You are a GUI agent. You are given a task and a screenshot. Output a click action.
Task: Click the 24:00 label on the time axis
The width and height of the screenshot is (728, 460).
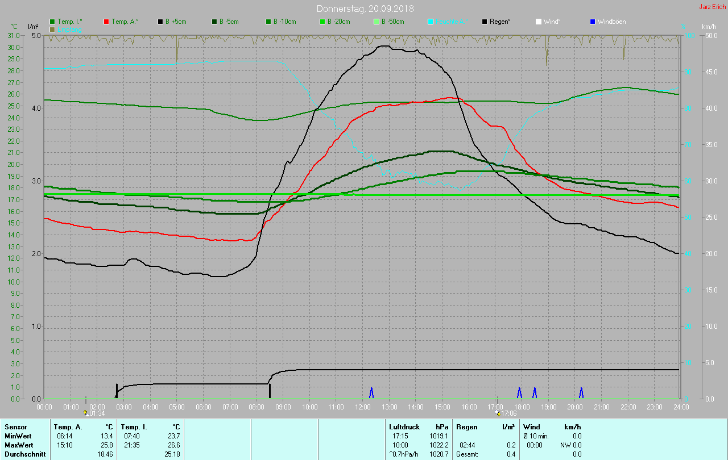point(681,407)
